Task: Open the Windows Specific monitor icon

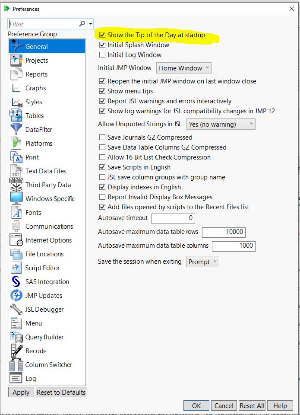Action: [16, 199]
